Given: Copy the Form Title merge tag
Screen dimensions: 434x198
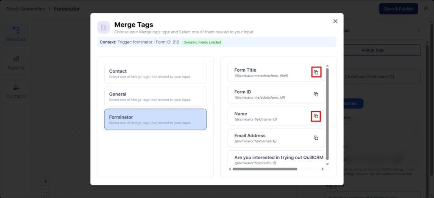Looking at the screenshot, I should pos(316,72).
